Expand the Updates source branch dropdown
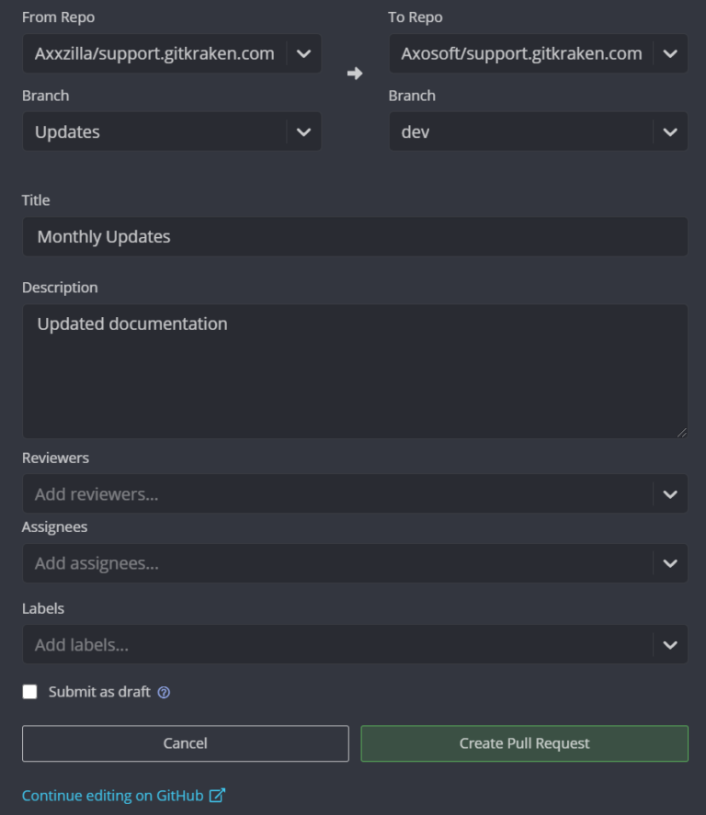Screen dimensions: 706x815 coord(303,132)
